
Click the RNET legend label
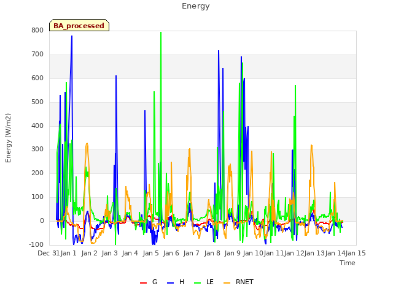click(x=244, y=282)
